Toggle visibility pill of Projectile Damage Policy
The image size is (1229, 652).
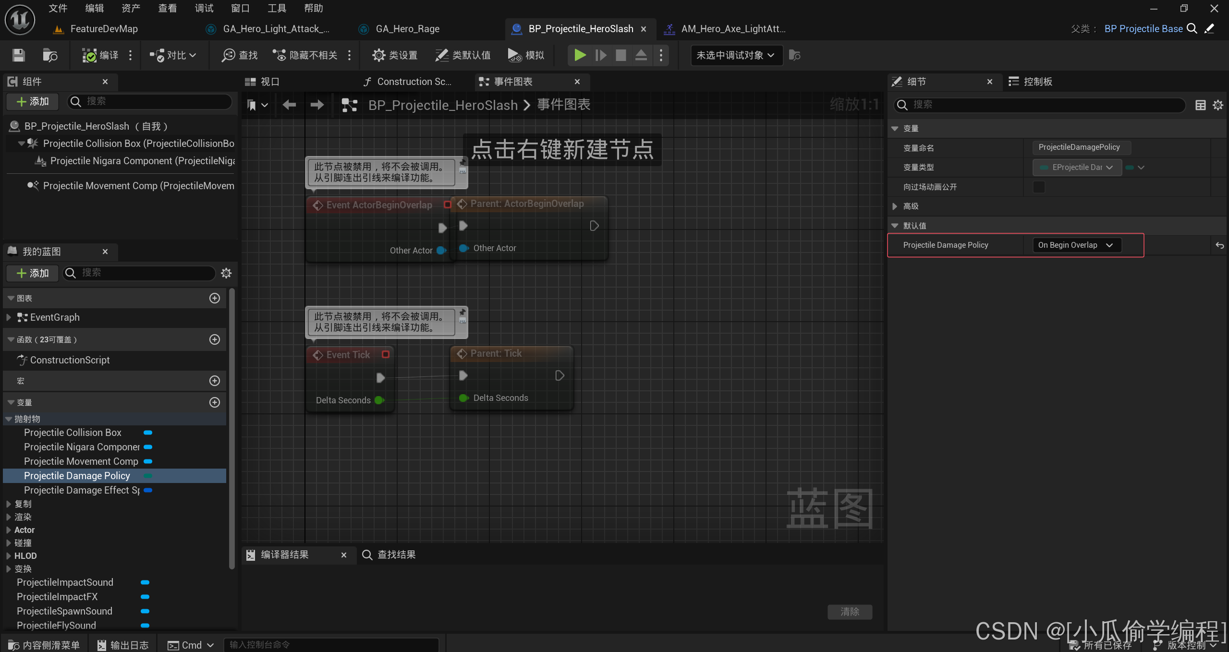[x=148, y=476]
